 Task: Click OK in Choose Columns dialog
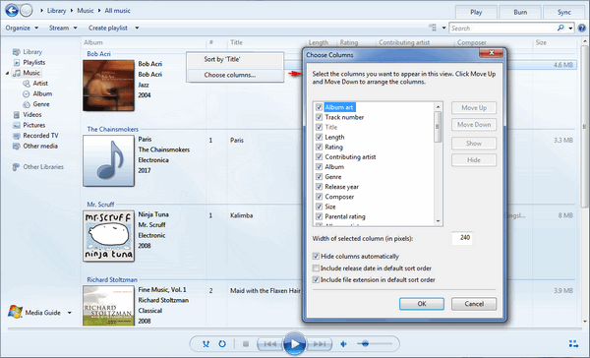coord(422,304)
